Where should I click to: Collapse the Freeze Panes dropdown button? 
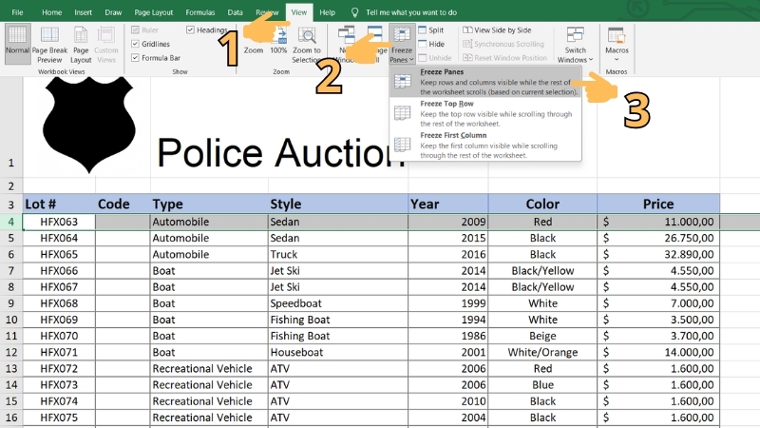point(401,44)
